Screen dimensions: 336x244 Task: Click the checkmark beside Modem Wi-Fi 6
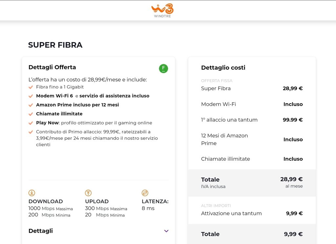31,96
